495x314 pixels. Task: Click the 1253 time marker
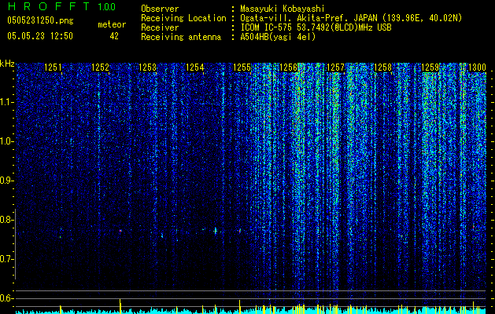pyautogui.click(x=147, y=67)
